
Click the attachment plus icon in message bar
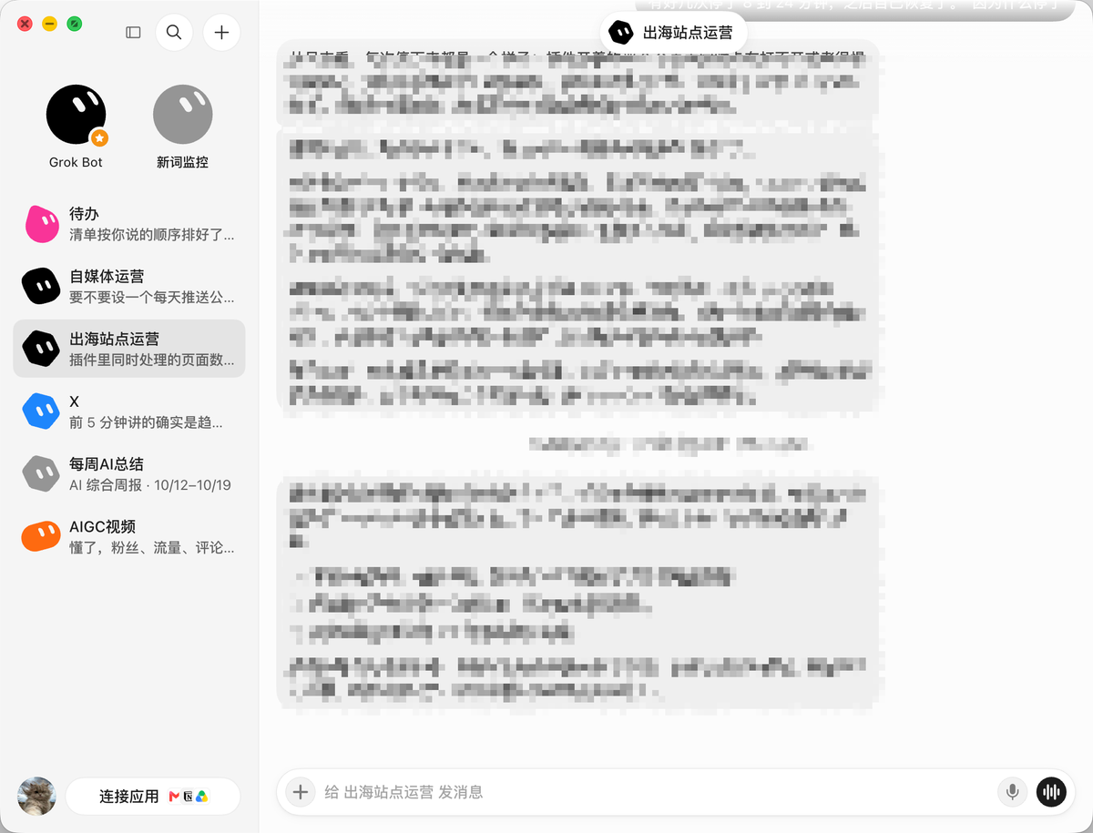click(300, 792)
